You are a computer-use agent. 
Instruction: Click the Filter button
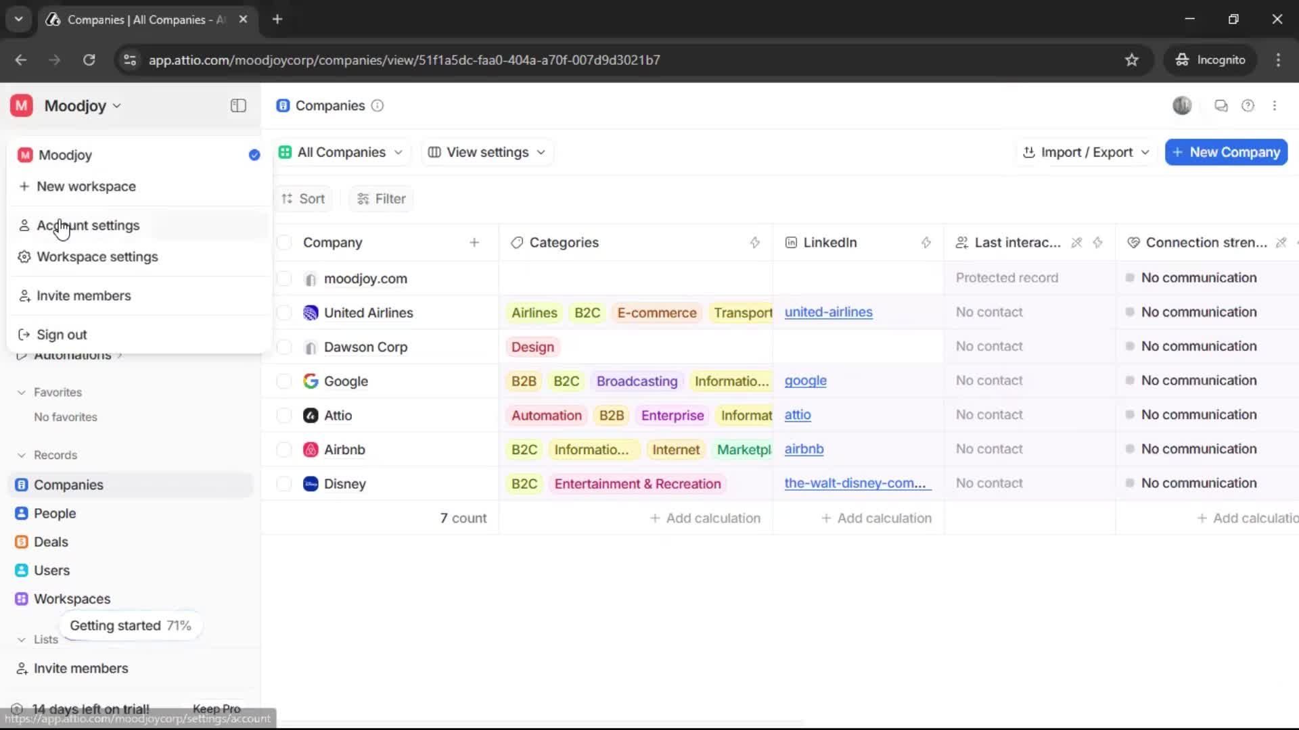381,199
